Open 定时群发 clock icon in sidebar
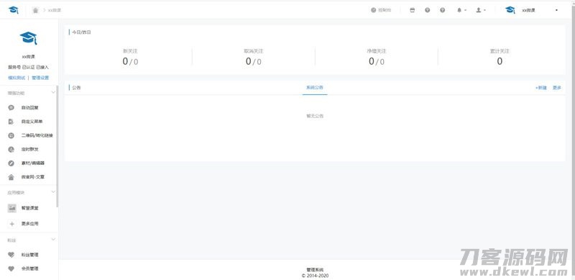This screenshot has height=280, width=575. click(11, 149)
